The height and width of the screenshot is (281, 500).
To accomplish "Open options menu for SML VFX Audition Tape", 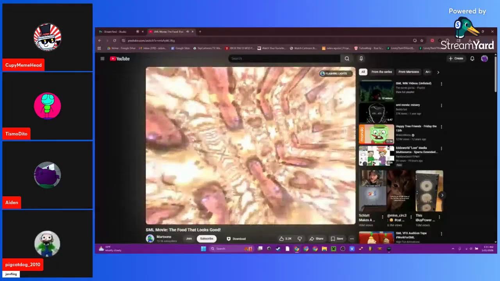I will [x=441, y=234].
